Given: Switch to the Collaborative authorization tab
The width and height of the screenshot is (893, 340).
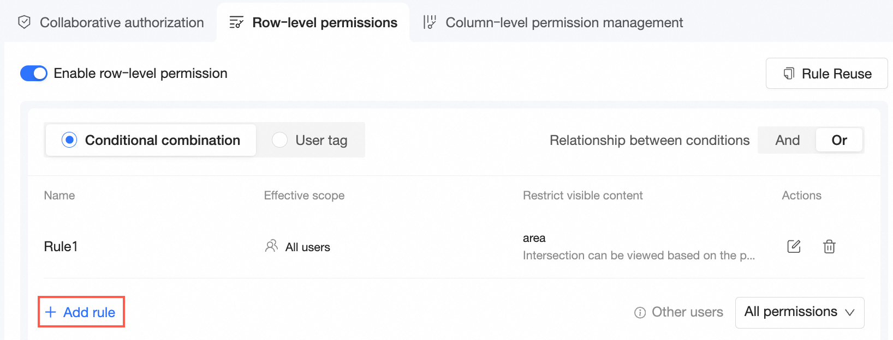Looking at the screenshot, I should (121, 22).
